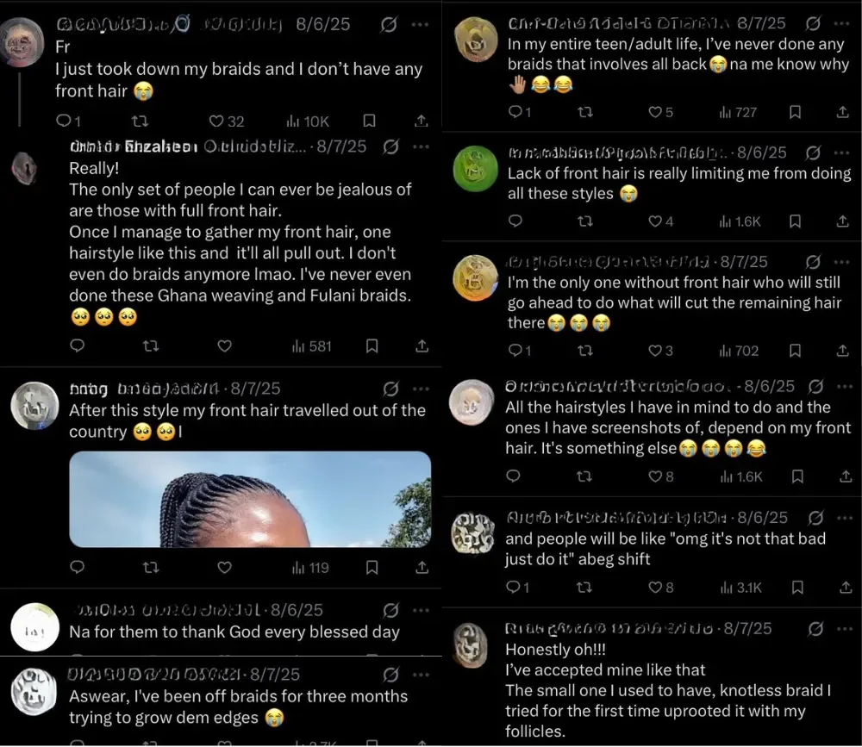
Task: Retweet the "All the hairstyles" tweet
Action: coord(584,476)
